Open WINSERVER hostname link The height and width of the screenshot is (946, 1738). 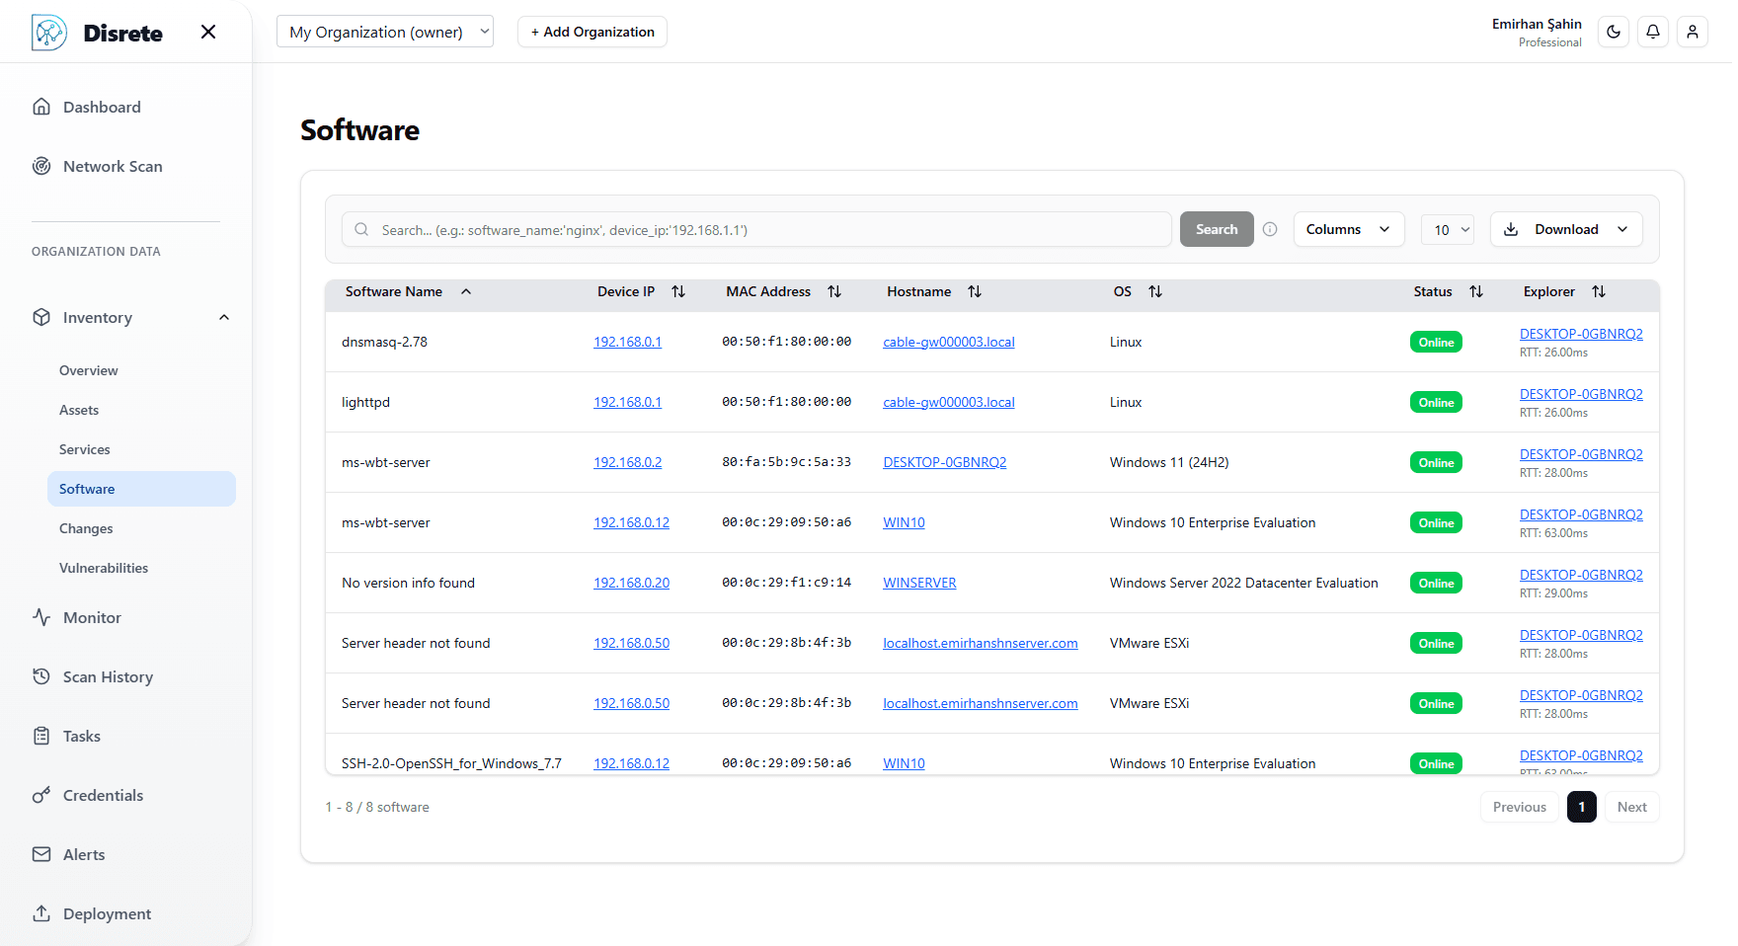tap(919, 583)
